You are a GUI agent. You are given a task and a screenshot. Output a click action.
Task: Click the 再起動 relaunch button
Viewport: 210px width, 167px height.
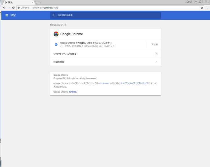pos(155,44)
